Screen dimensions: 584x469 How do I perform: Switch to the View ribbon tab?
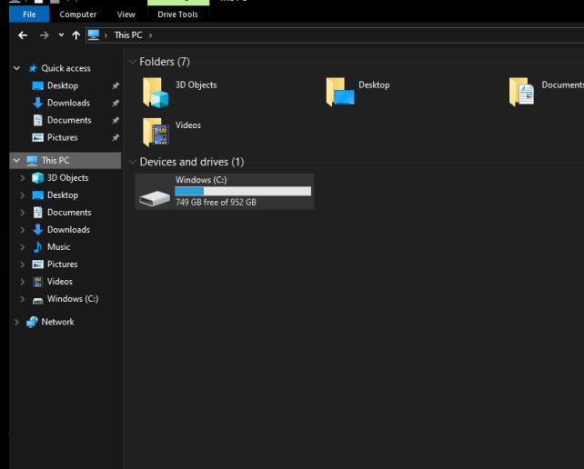[x=126, y=15]
